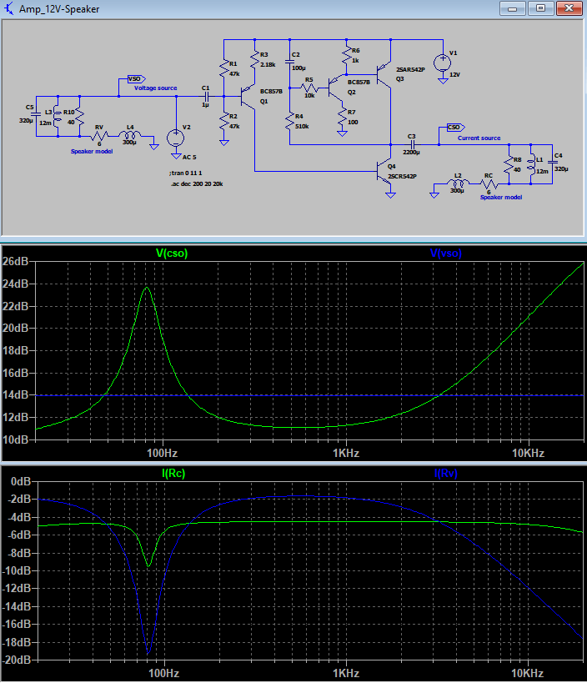Select resistor R10 40 symbol

click(80, 118)
